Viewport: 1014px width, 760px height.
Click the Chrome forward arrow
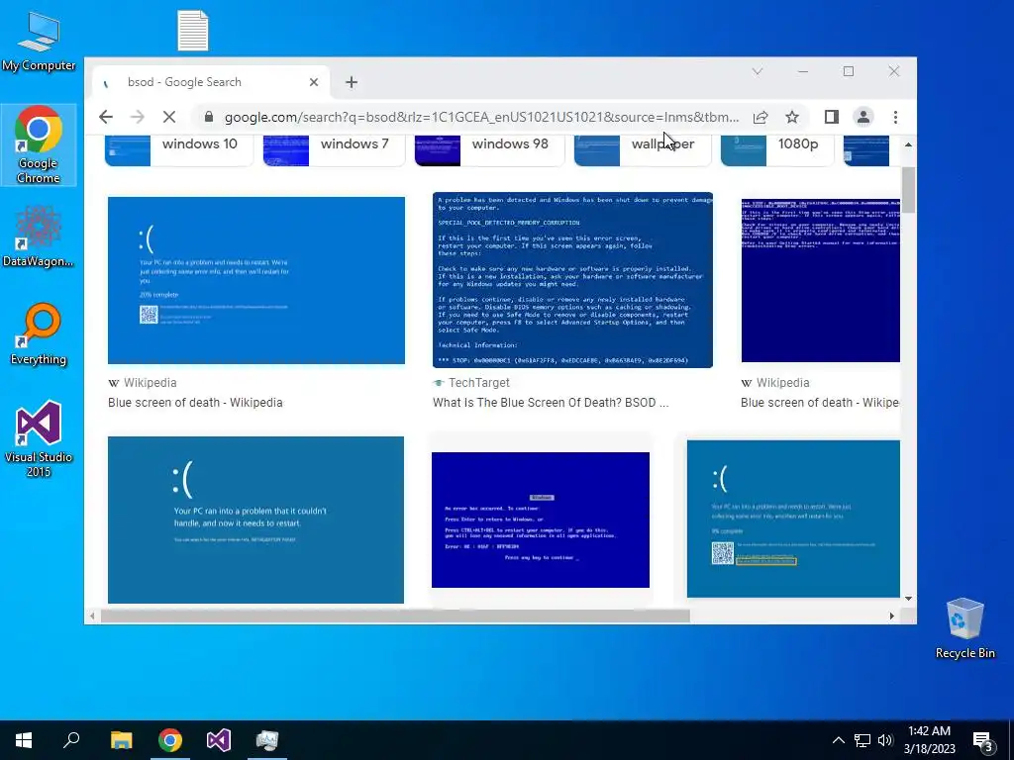[x=137, y=117]
